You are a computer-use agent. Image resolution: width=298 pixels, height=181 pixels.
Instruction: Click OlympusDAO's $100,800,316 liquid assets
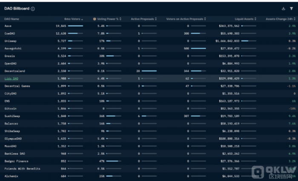click(x=229, y=139)
